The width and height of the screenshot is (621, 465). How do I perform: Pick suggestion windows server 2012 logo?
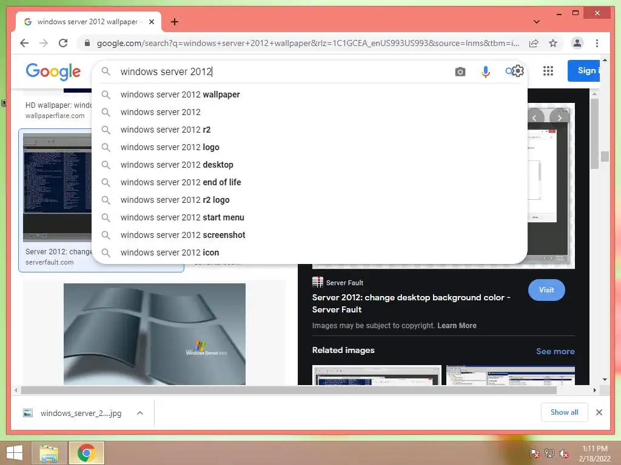309,147
